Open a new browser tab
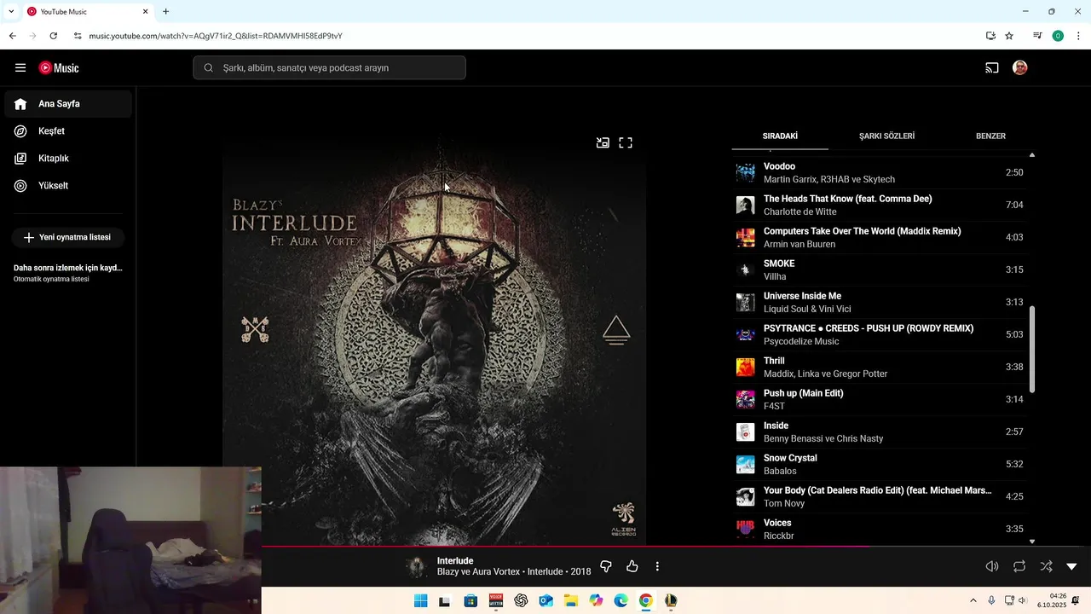 click(165, 12)
